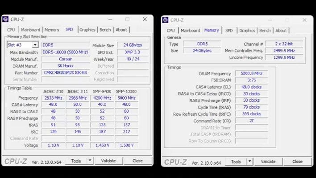Image resolution: width=316 pixels, height=178 pixels.
Task: Open About tab in right window
Action: [281, 31]
